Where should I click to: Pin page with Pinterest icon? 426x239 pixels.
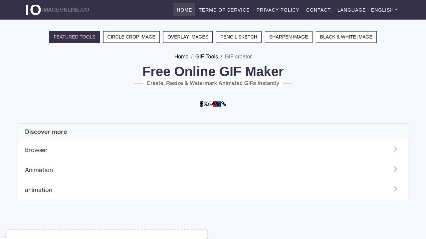point(215,104)
